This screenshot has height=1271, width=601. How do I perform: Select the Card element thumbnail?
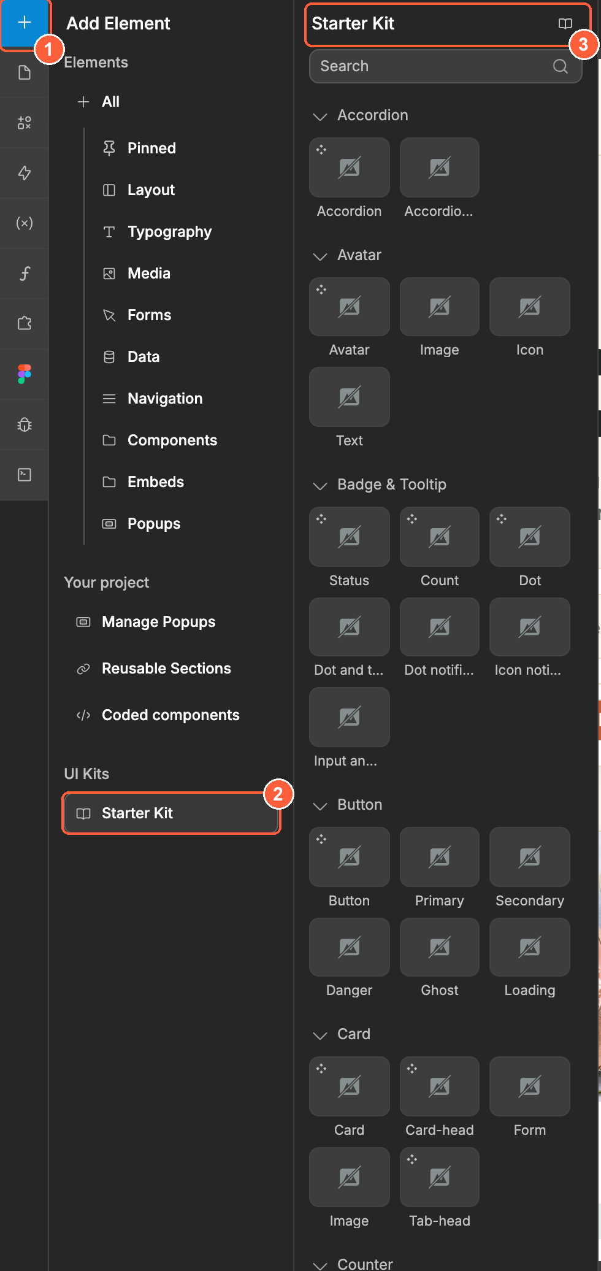coord(350,1086)
